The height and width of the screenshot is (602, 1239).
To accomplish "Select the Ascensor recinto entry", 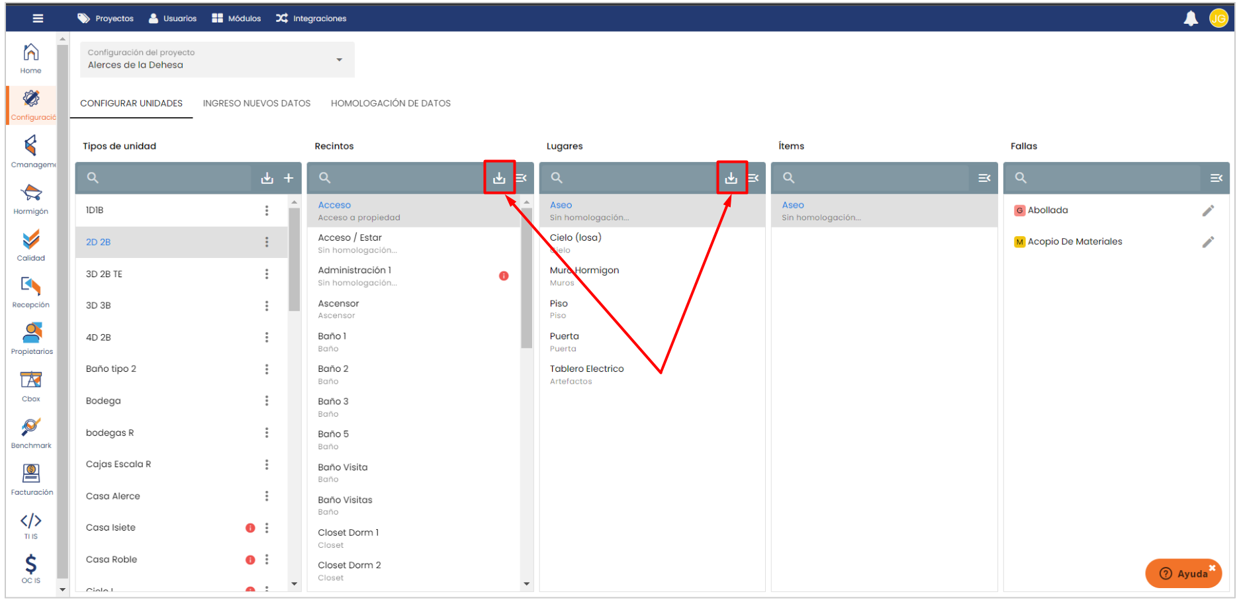I will pos(338,308).
